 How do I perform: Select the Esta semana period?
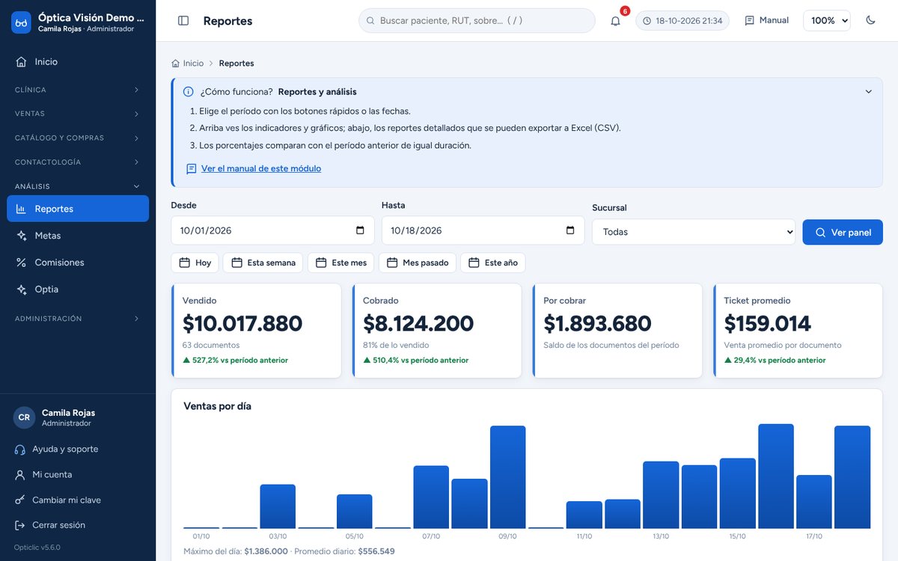[x=263, y=263]
